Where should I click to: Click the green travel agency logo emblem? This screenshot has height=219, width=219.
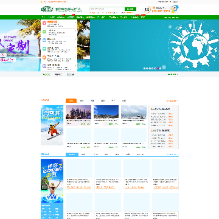(x=47, y=9)
